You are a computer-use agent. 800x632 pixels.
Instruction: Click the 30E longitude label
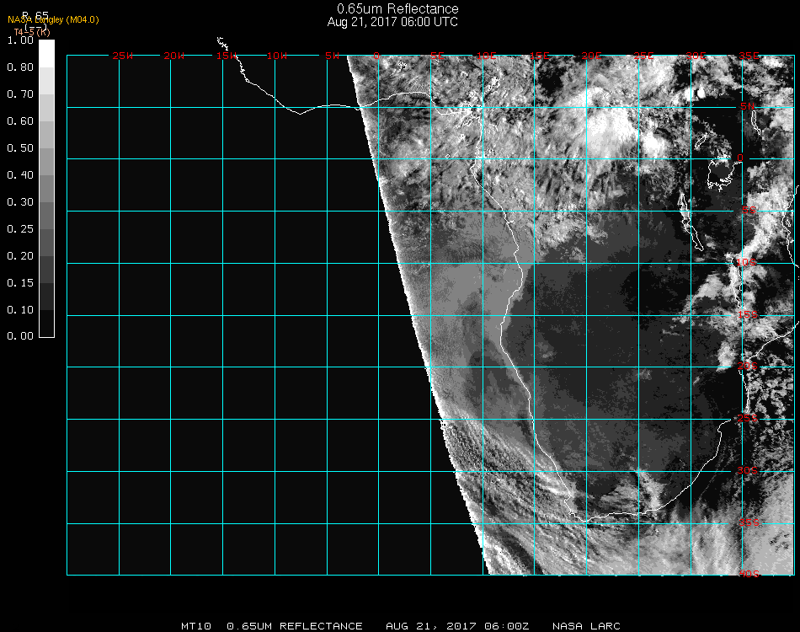696,56
